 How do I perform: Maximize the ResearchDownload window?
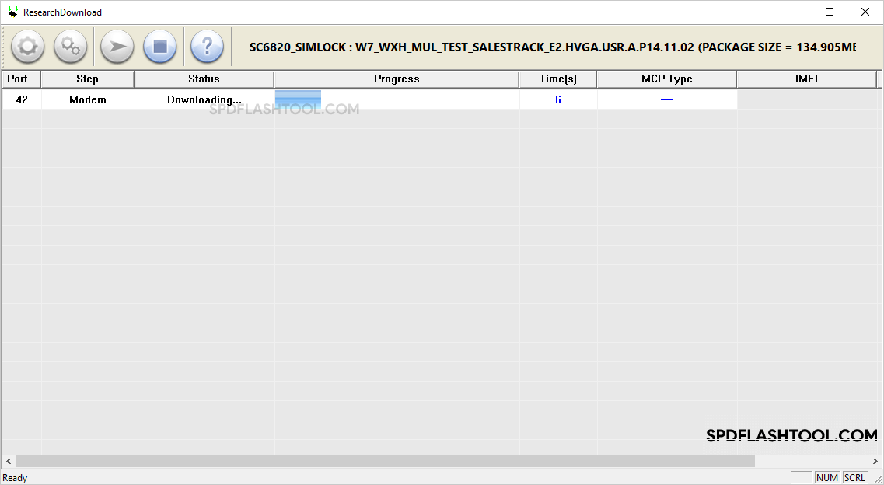coord(830,12)
